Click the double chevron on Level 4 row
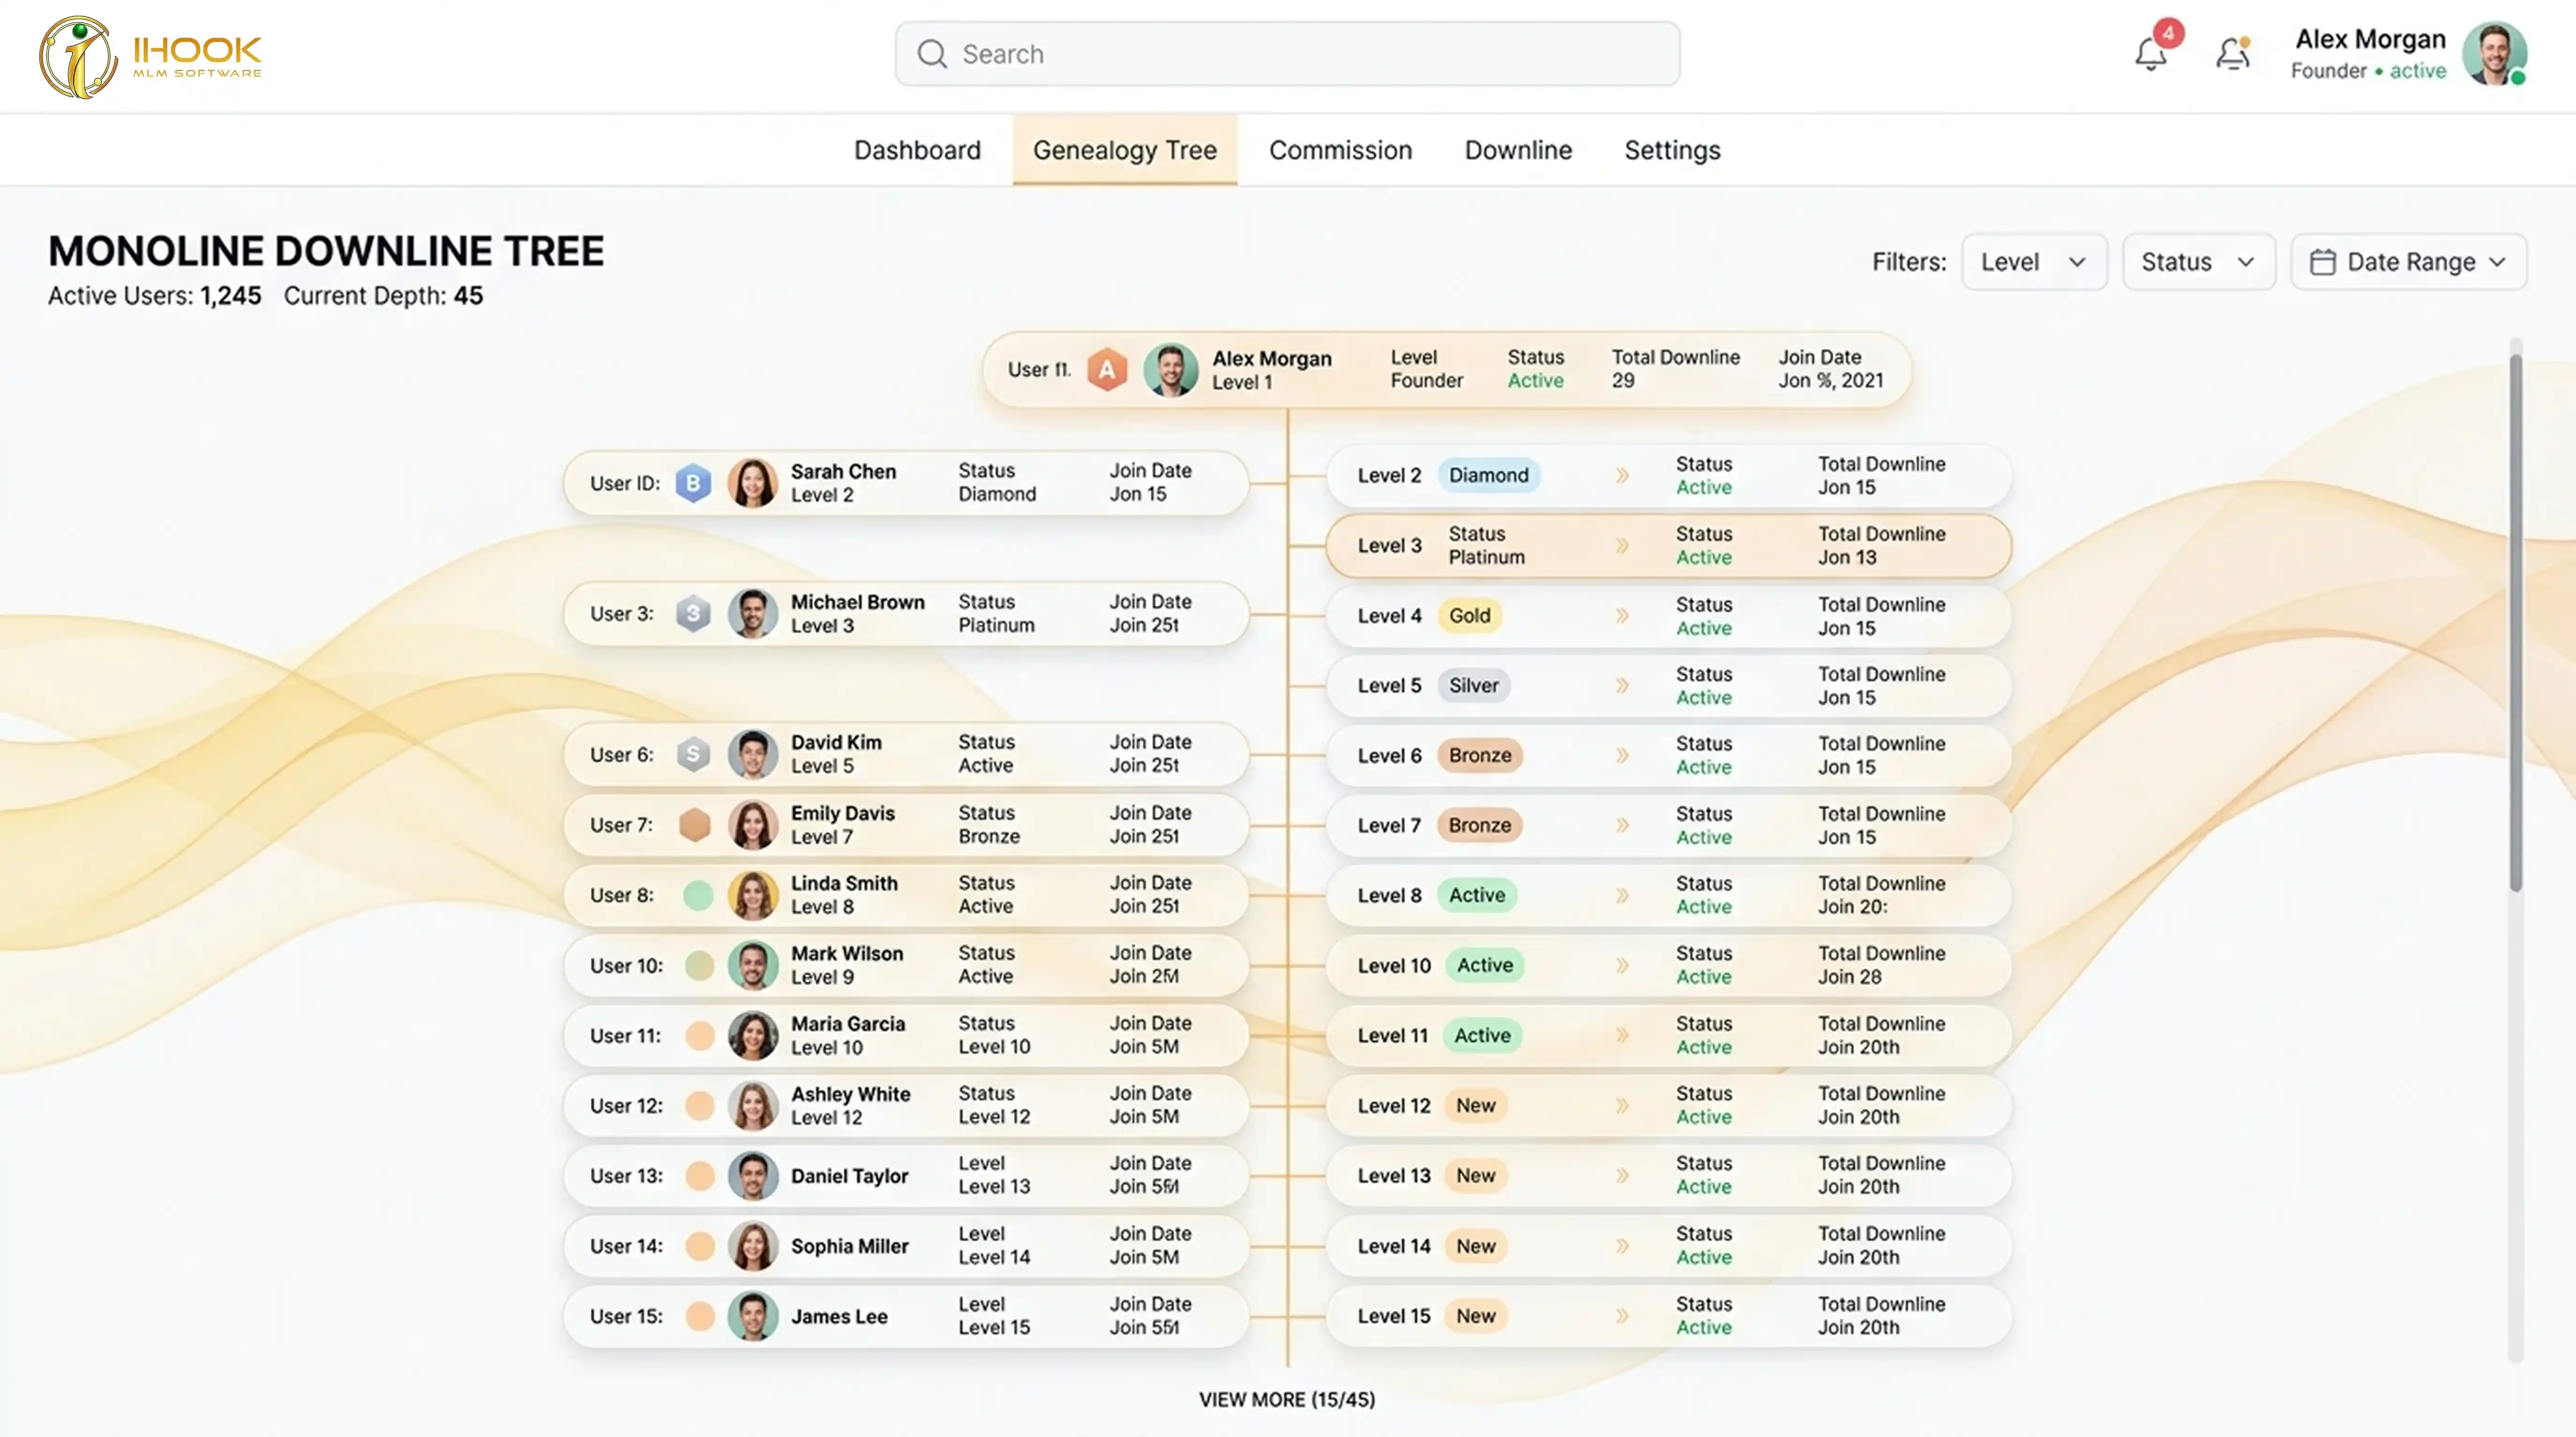 click(x=1622, y=616)
